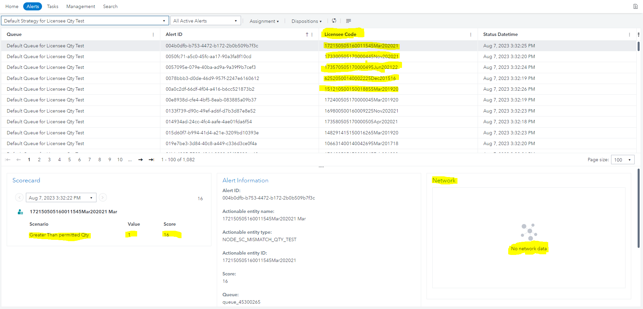The height and width of the screenshot is (309, 643).
Task: Open the Default Strategy for Licensee Qty Test dropdown
Action: 164,20
